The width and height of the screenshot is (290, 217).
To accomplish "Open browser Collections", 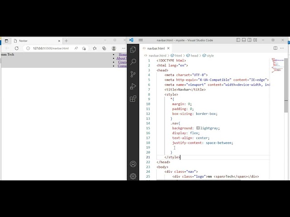I will click(104, 48).
